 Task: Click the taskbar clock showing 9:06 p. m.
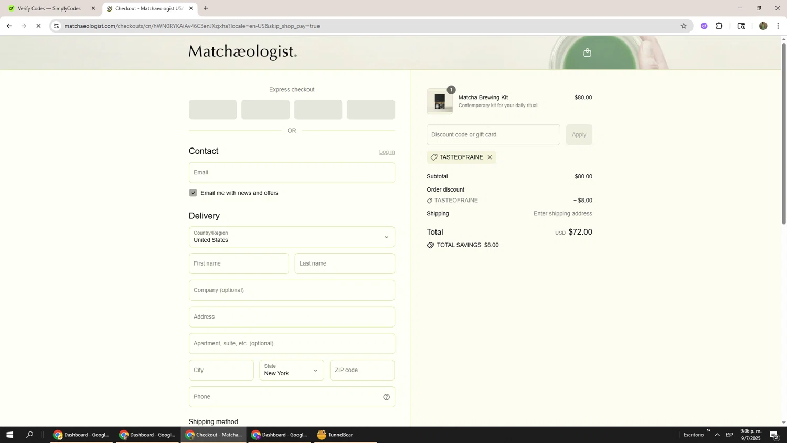(x=750, y=435)
